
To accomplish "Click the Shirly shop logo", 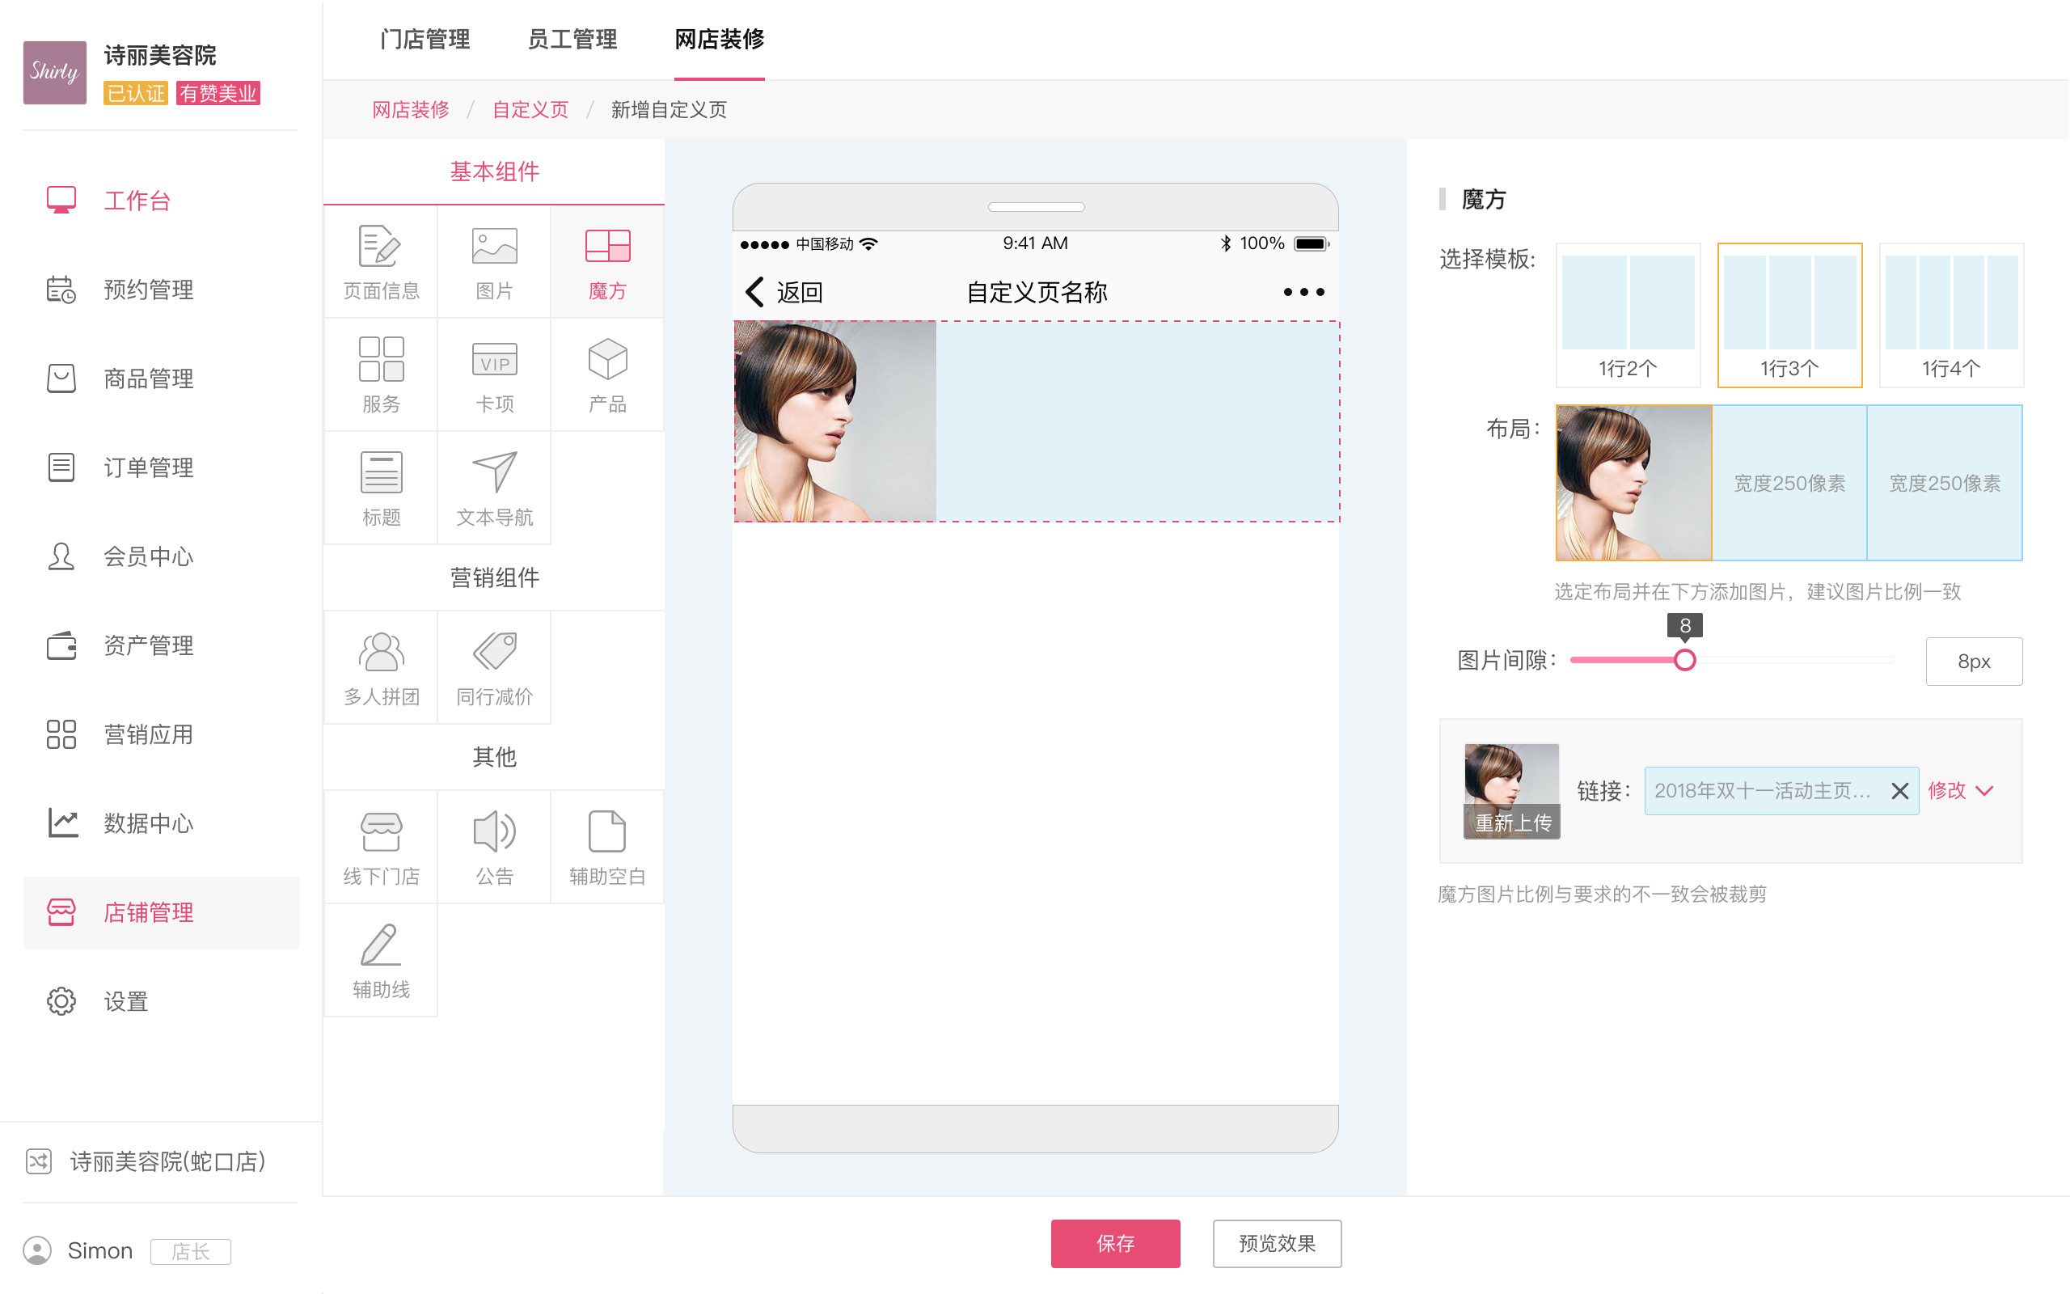I will click(55, 73).
